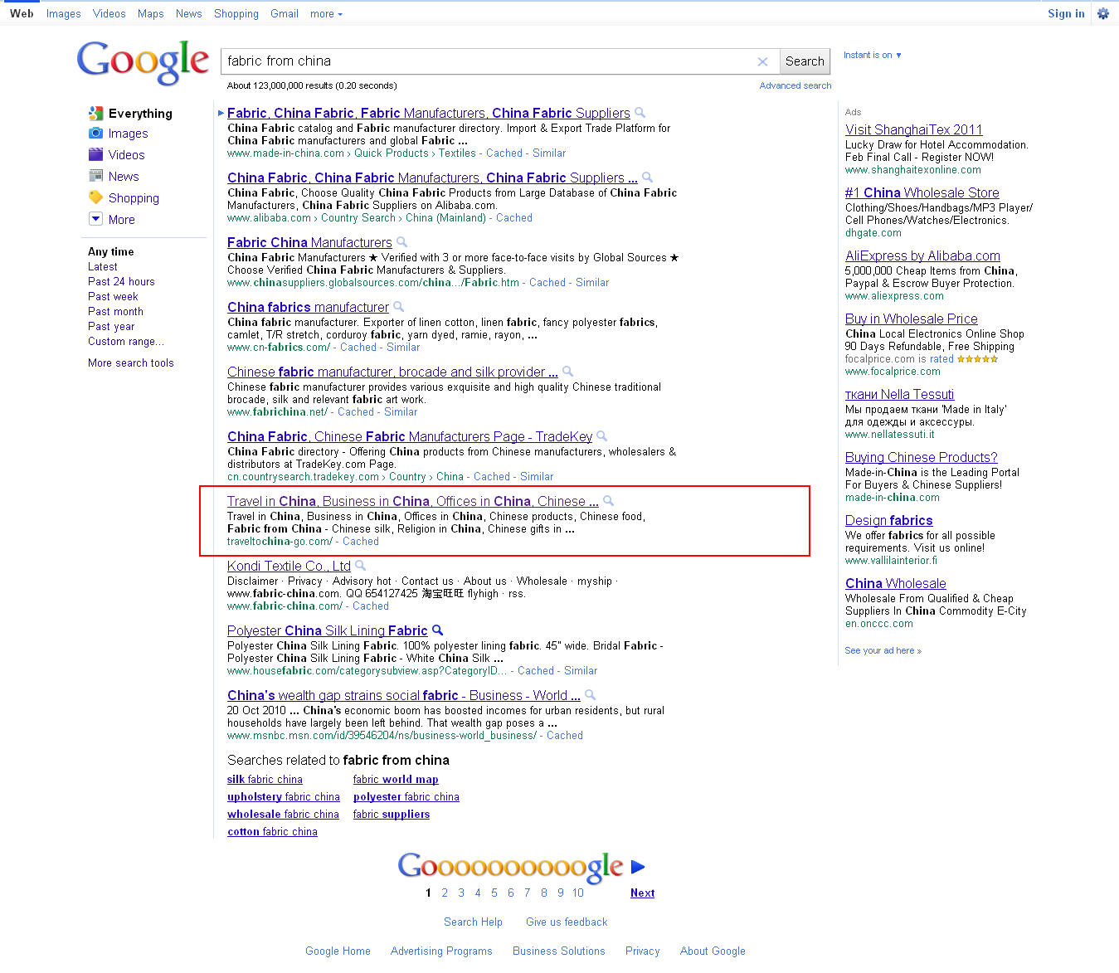Image resolution: width=1119 pixels, height=973 pixels.
Task: Preview the Chinese brocade and silk result magnifier
Action: tap(567, 372)
